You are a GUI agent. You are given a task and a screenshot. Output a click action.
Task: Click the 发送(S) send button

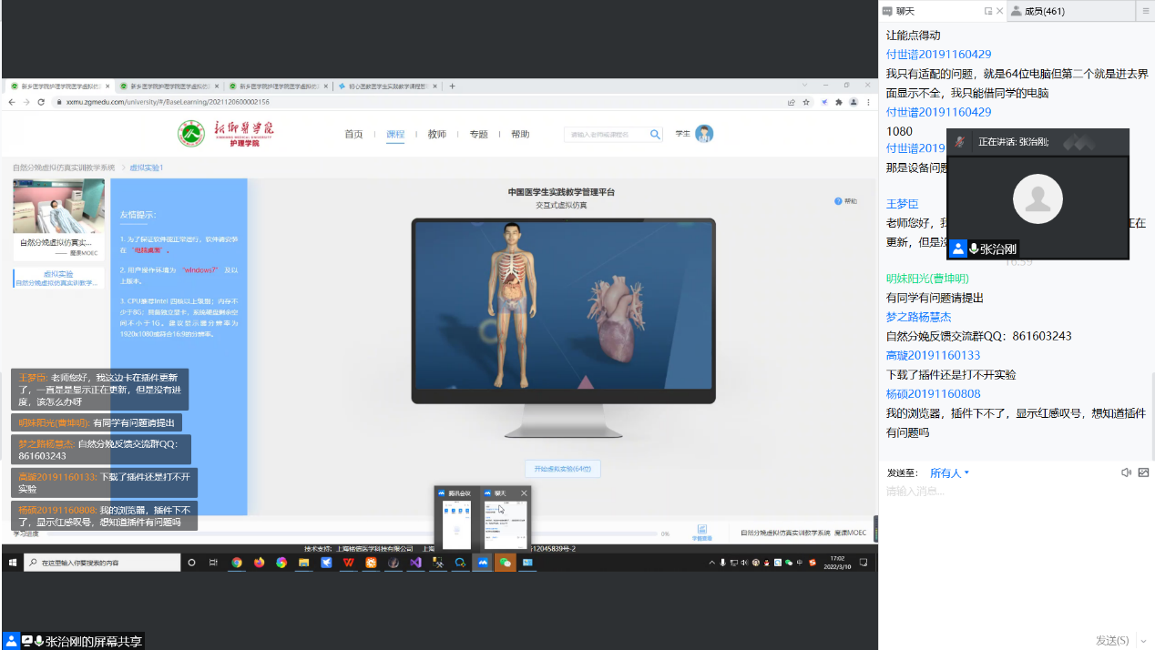click(1111, 640)
